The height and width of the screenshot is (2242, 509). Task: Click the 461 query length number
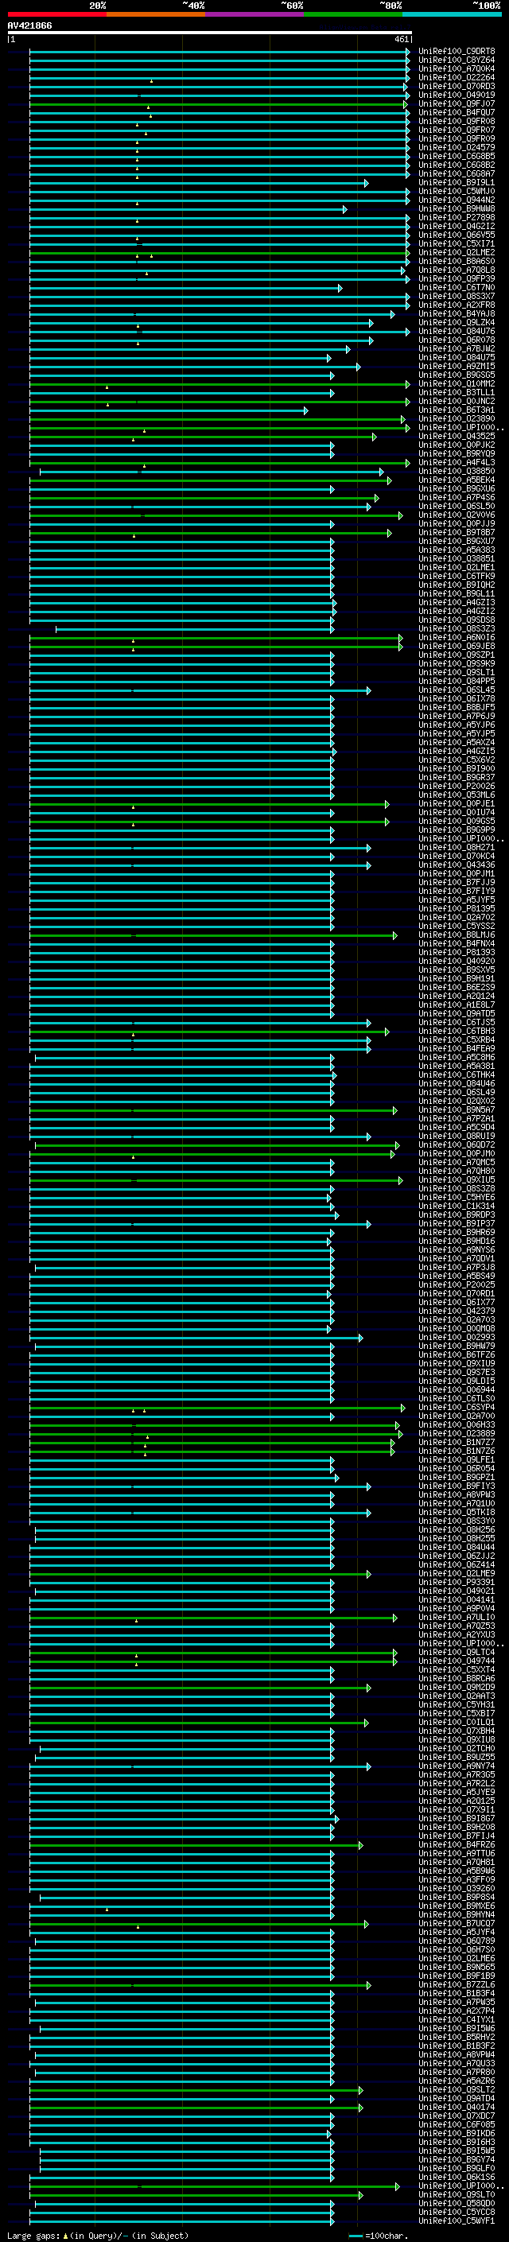tap(401, 40)
